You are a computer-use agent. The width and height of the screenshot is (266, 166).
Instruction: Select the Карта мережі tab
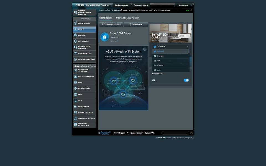click(106, 18)
